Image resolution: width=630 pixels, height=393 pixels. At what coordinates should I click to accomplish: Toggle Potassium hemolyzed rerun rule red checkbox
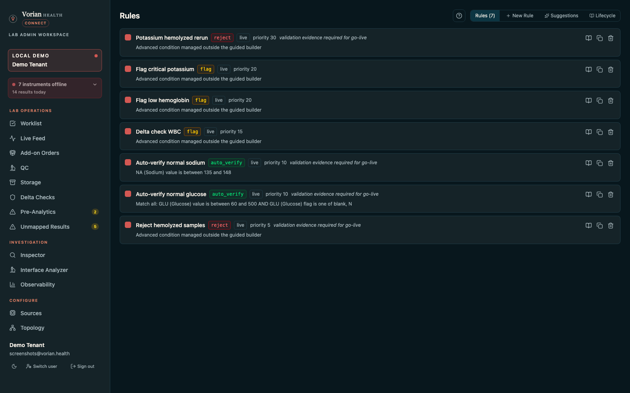128,37
